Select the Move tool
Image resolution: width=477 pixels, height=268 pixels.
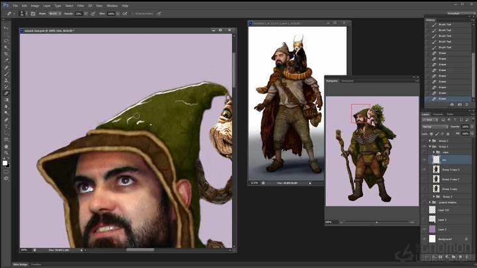(6, 27)
